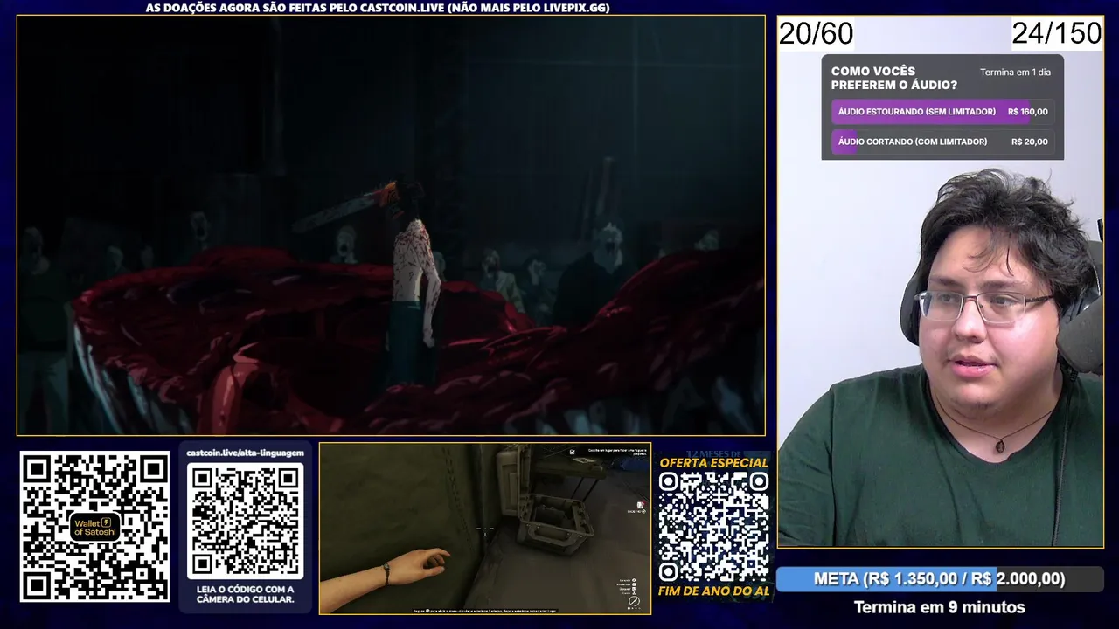
Task: Click the Wallet of Satoshi logo
Action: tap(94, 526)
